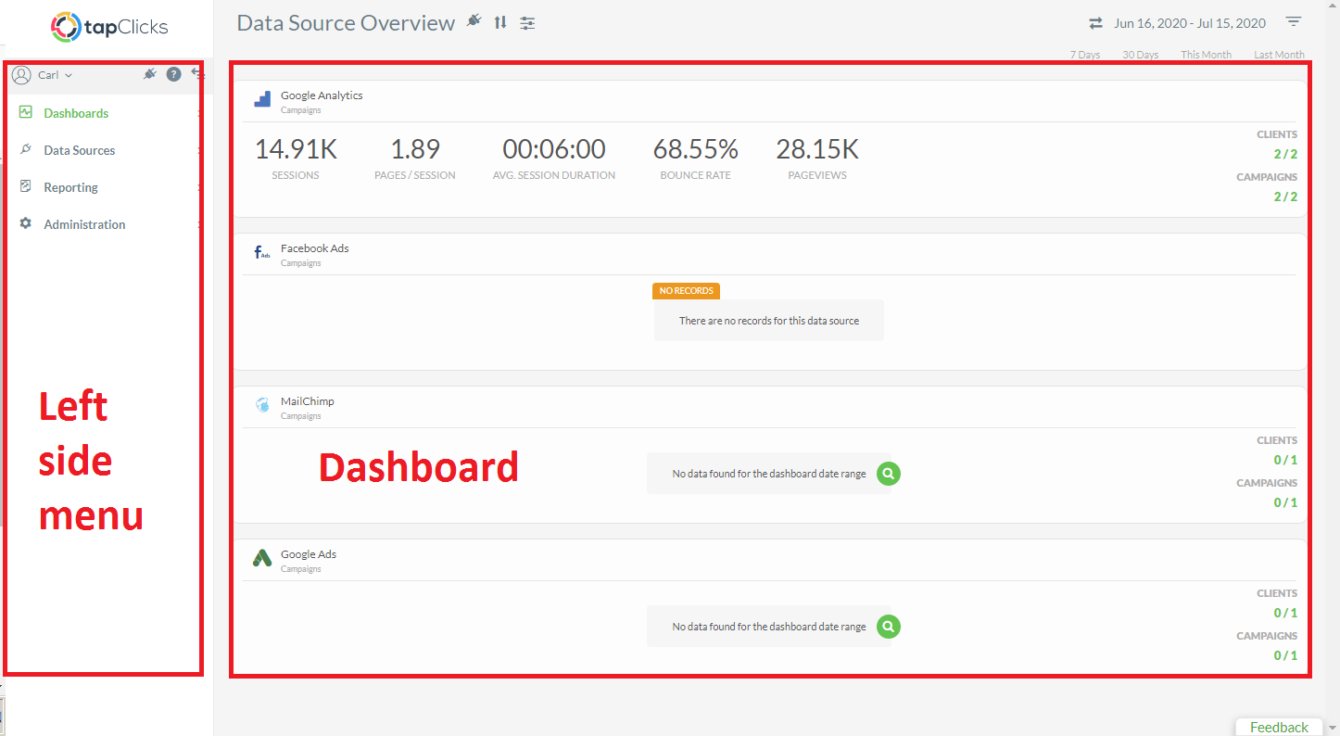Click the Facebook Ads logo icon
The image size is (1340, 736).
pyautogui.click(x=262, y=252)
